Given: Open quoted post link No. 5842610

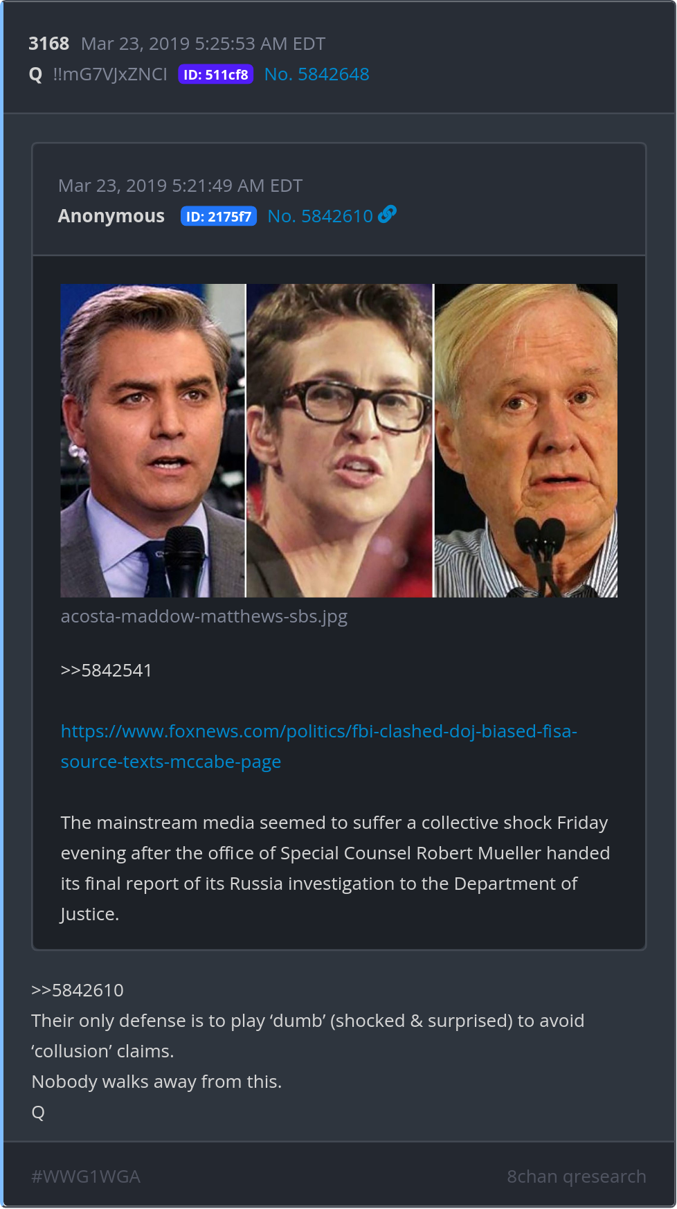Looking at the screenshot, I should 321,216.
